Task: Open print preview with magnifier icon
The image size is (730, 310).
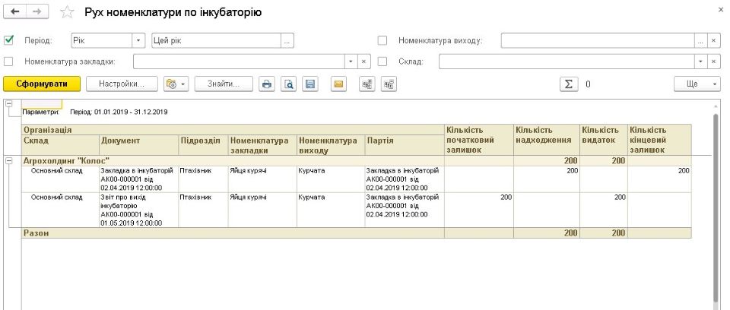Action: coord(289,84)
